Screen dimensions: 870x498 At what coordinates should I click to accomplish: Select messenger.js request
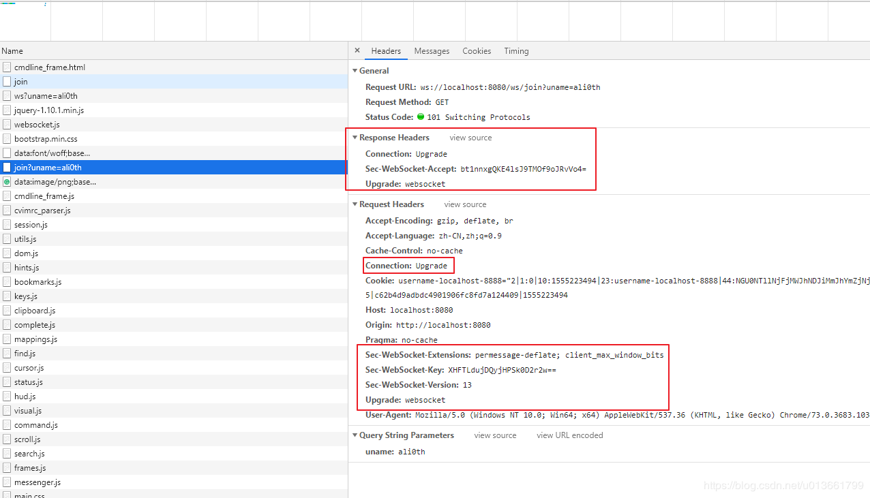click(x=174, y=482)
